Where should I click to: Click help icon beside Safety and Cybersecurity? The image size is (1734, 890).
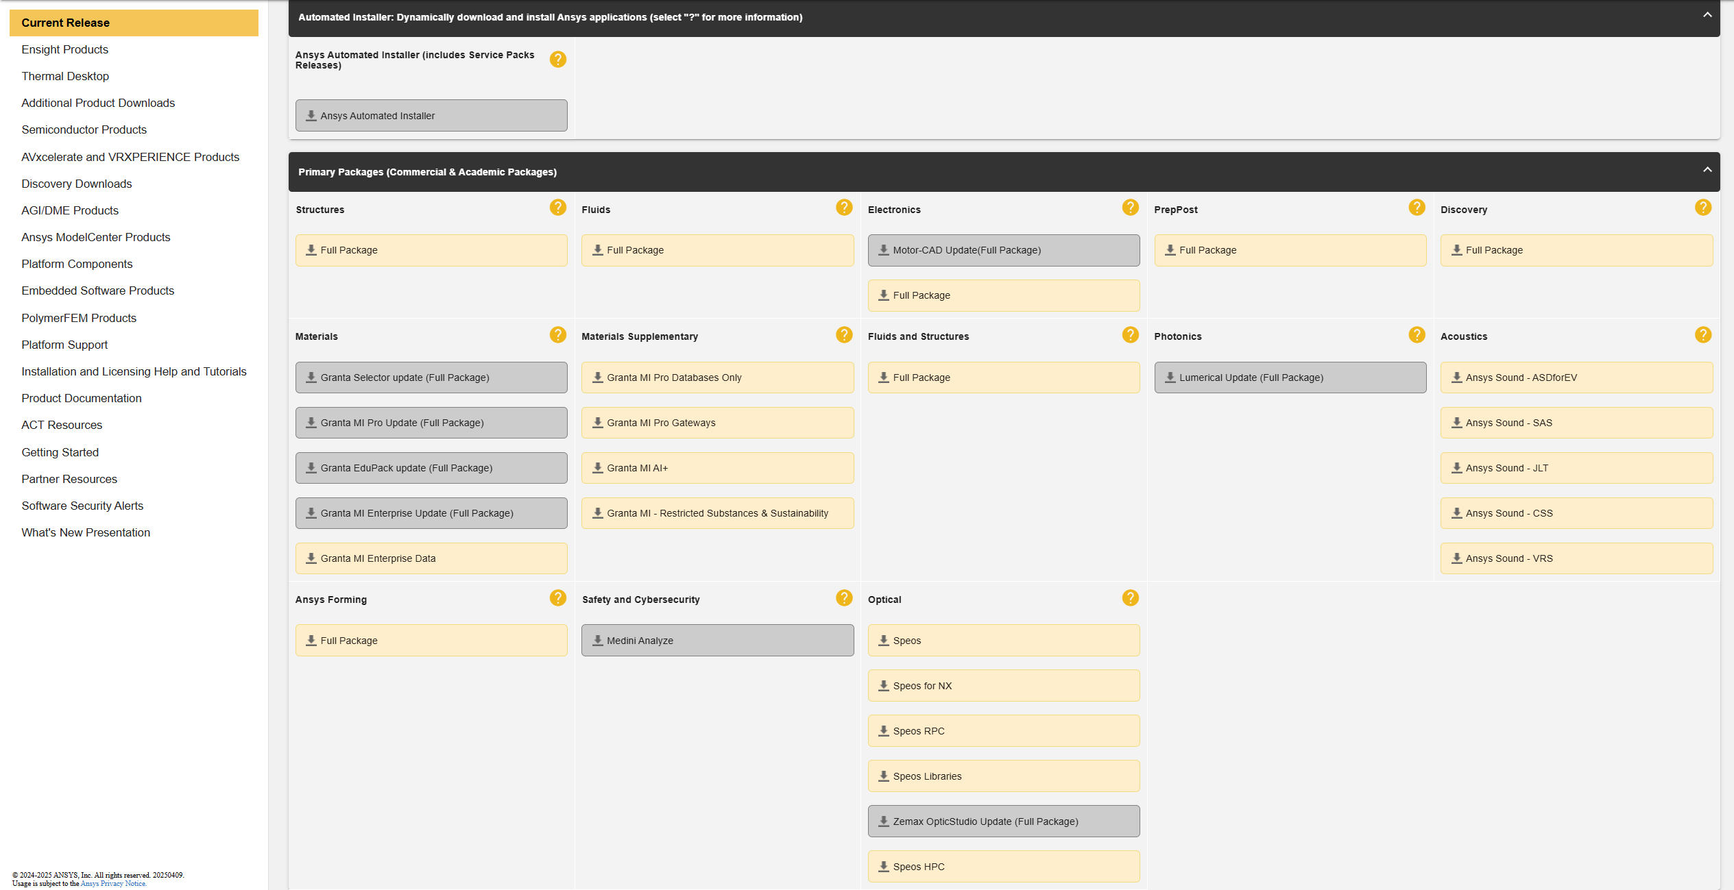tap(843, 598)
